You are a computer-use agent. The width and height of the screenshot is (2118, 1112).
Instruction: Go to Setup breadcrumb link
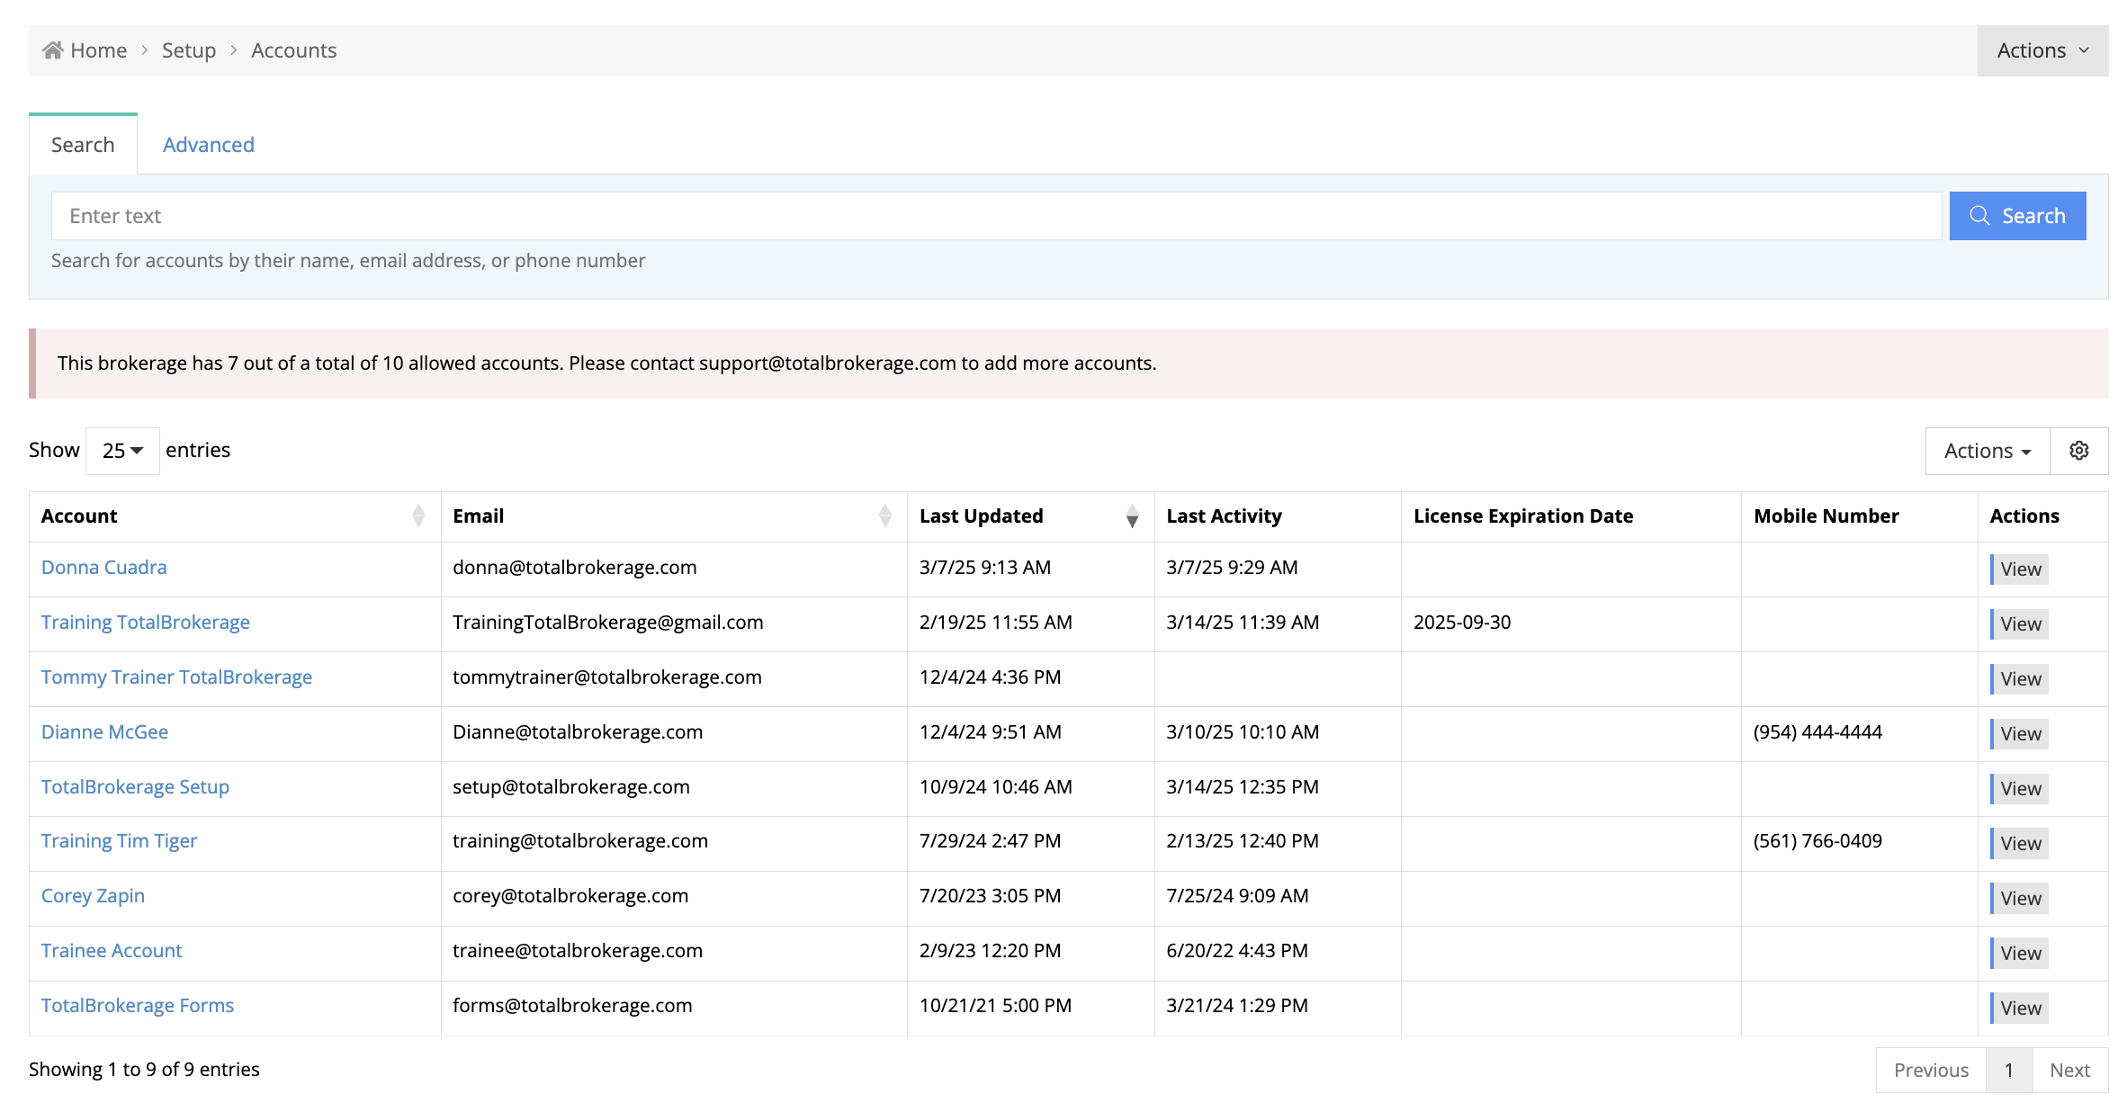coord(189,50)
